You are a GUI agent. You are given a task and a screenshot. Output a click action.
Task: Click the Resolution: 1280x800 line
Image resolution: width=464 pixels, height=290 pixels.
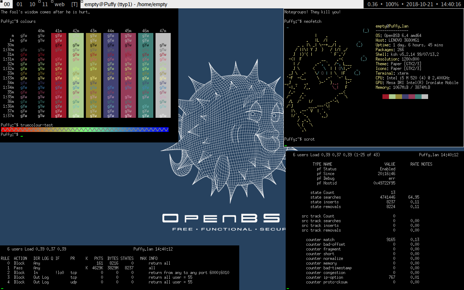coord(397,59)
